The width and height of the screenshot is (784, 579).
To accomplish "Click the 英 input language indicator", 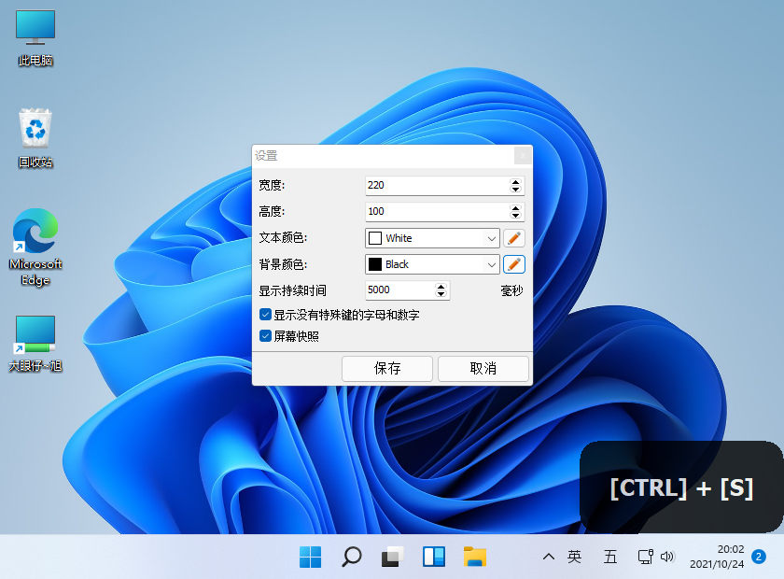I will [575, 556].
